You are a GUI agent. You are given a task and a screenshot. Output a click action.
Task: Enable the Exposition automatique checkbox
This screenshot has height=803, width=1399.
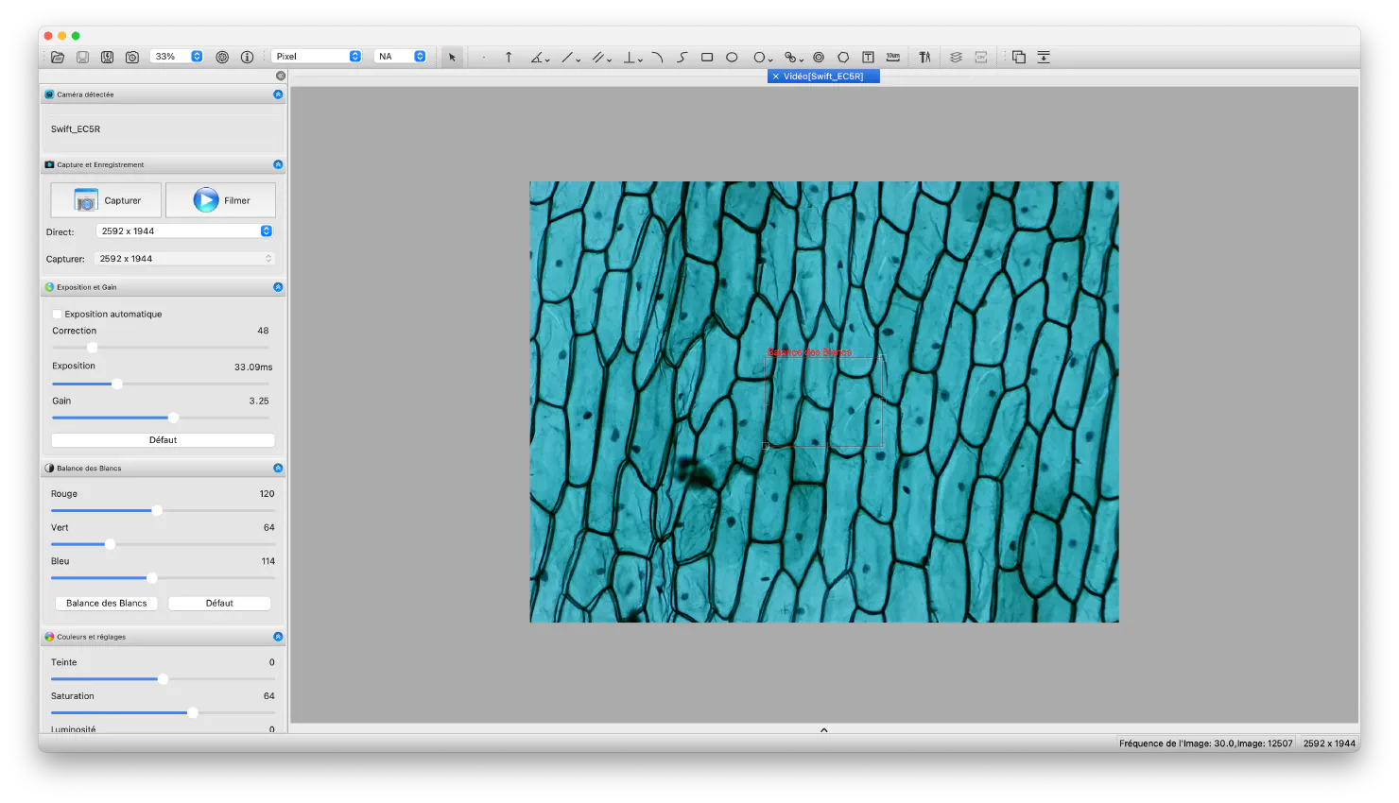[x=57, y=314]
